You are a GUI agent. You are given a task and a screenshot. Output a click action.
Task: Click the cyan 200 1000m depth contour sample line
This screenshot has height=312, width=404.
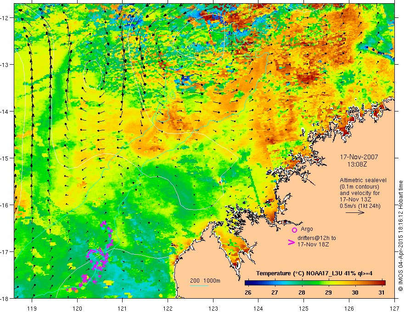[x=199, y=285]
